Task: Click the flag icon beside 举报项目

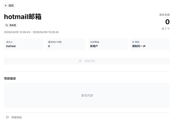Action: (x=7, y=118)
